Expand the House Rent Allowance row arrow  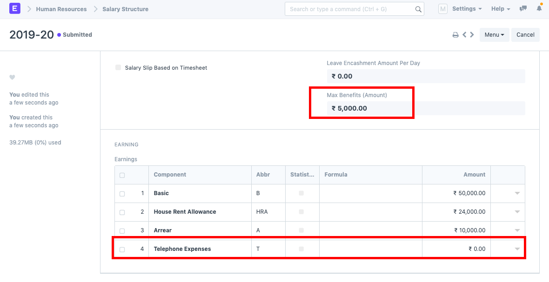[x=517, y=212]
